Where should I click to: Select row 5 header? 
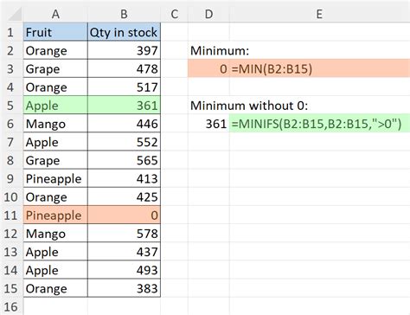click(11, 106)
